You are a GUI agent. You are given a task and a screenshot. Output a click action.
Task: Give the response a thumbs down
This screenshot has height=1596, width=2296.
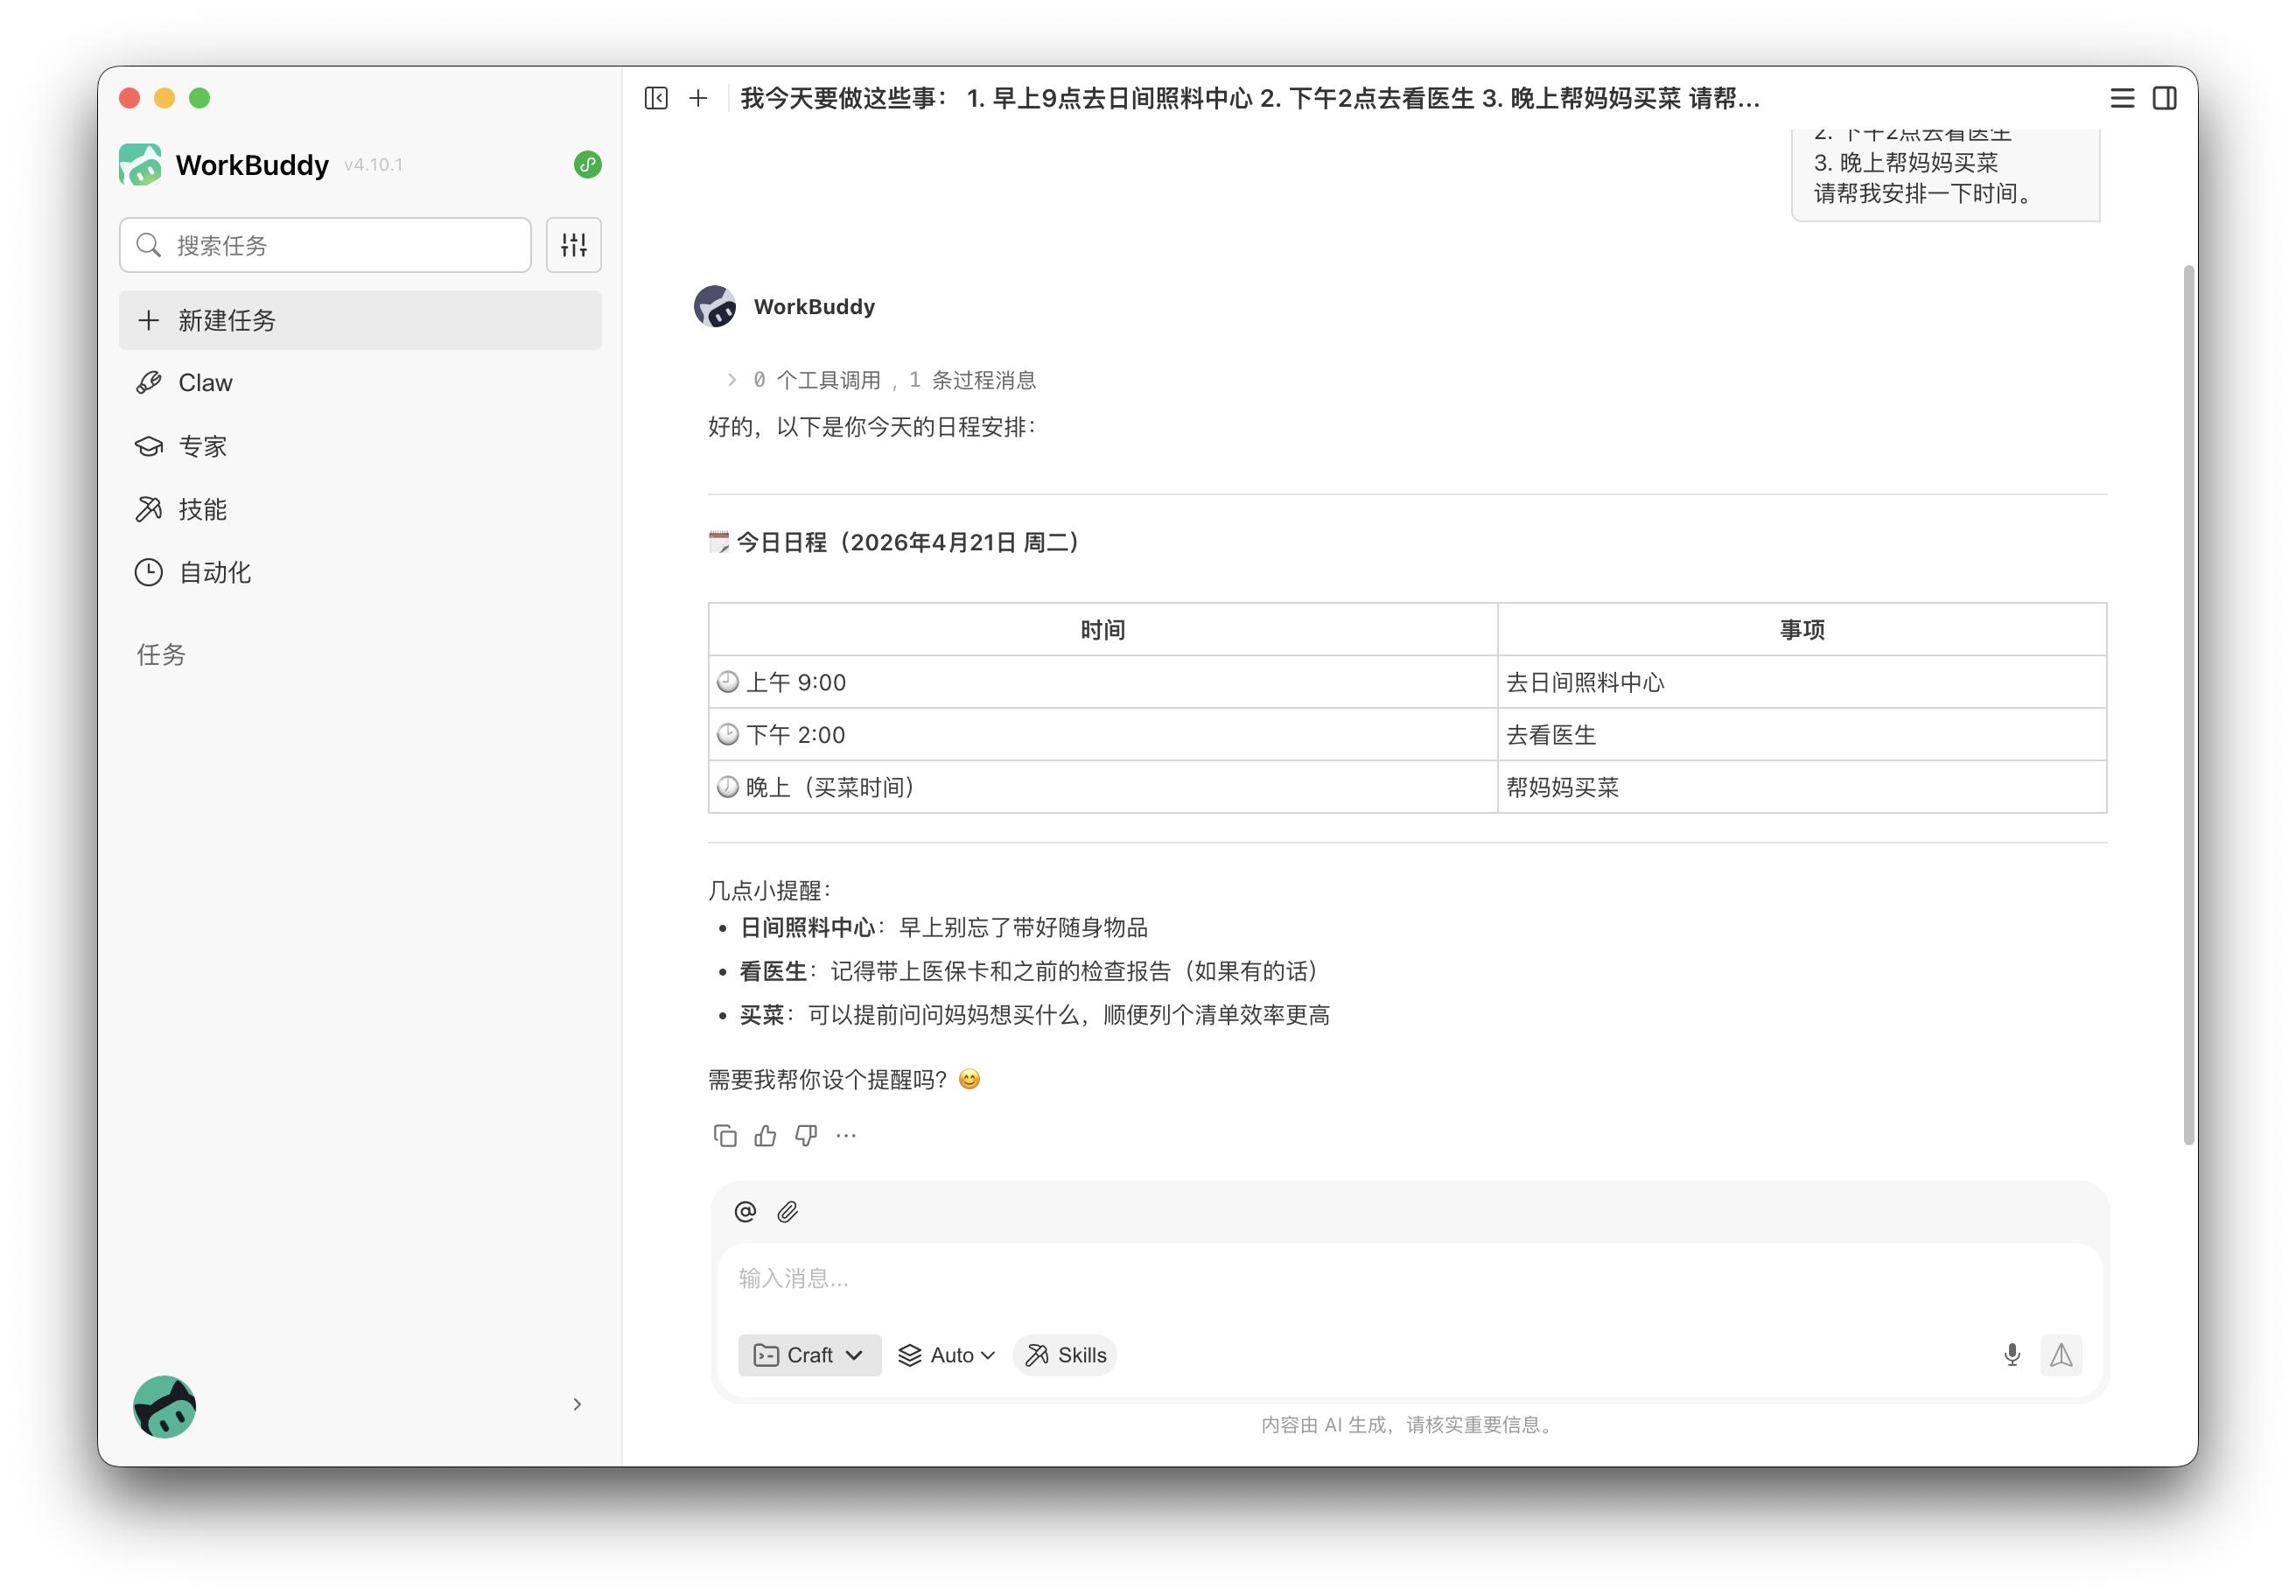point(806,1135)
